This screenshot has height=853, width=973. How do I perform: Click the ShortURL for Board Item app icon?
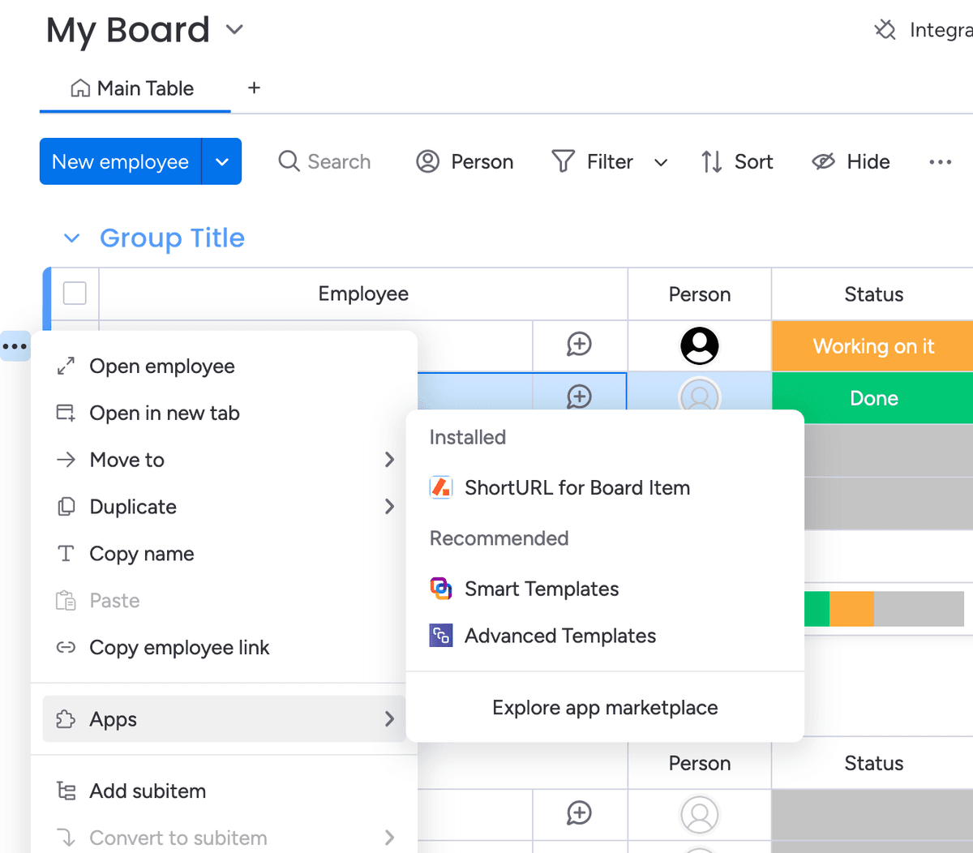[x=441, y=487]
